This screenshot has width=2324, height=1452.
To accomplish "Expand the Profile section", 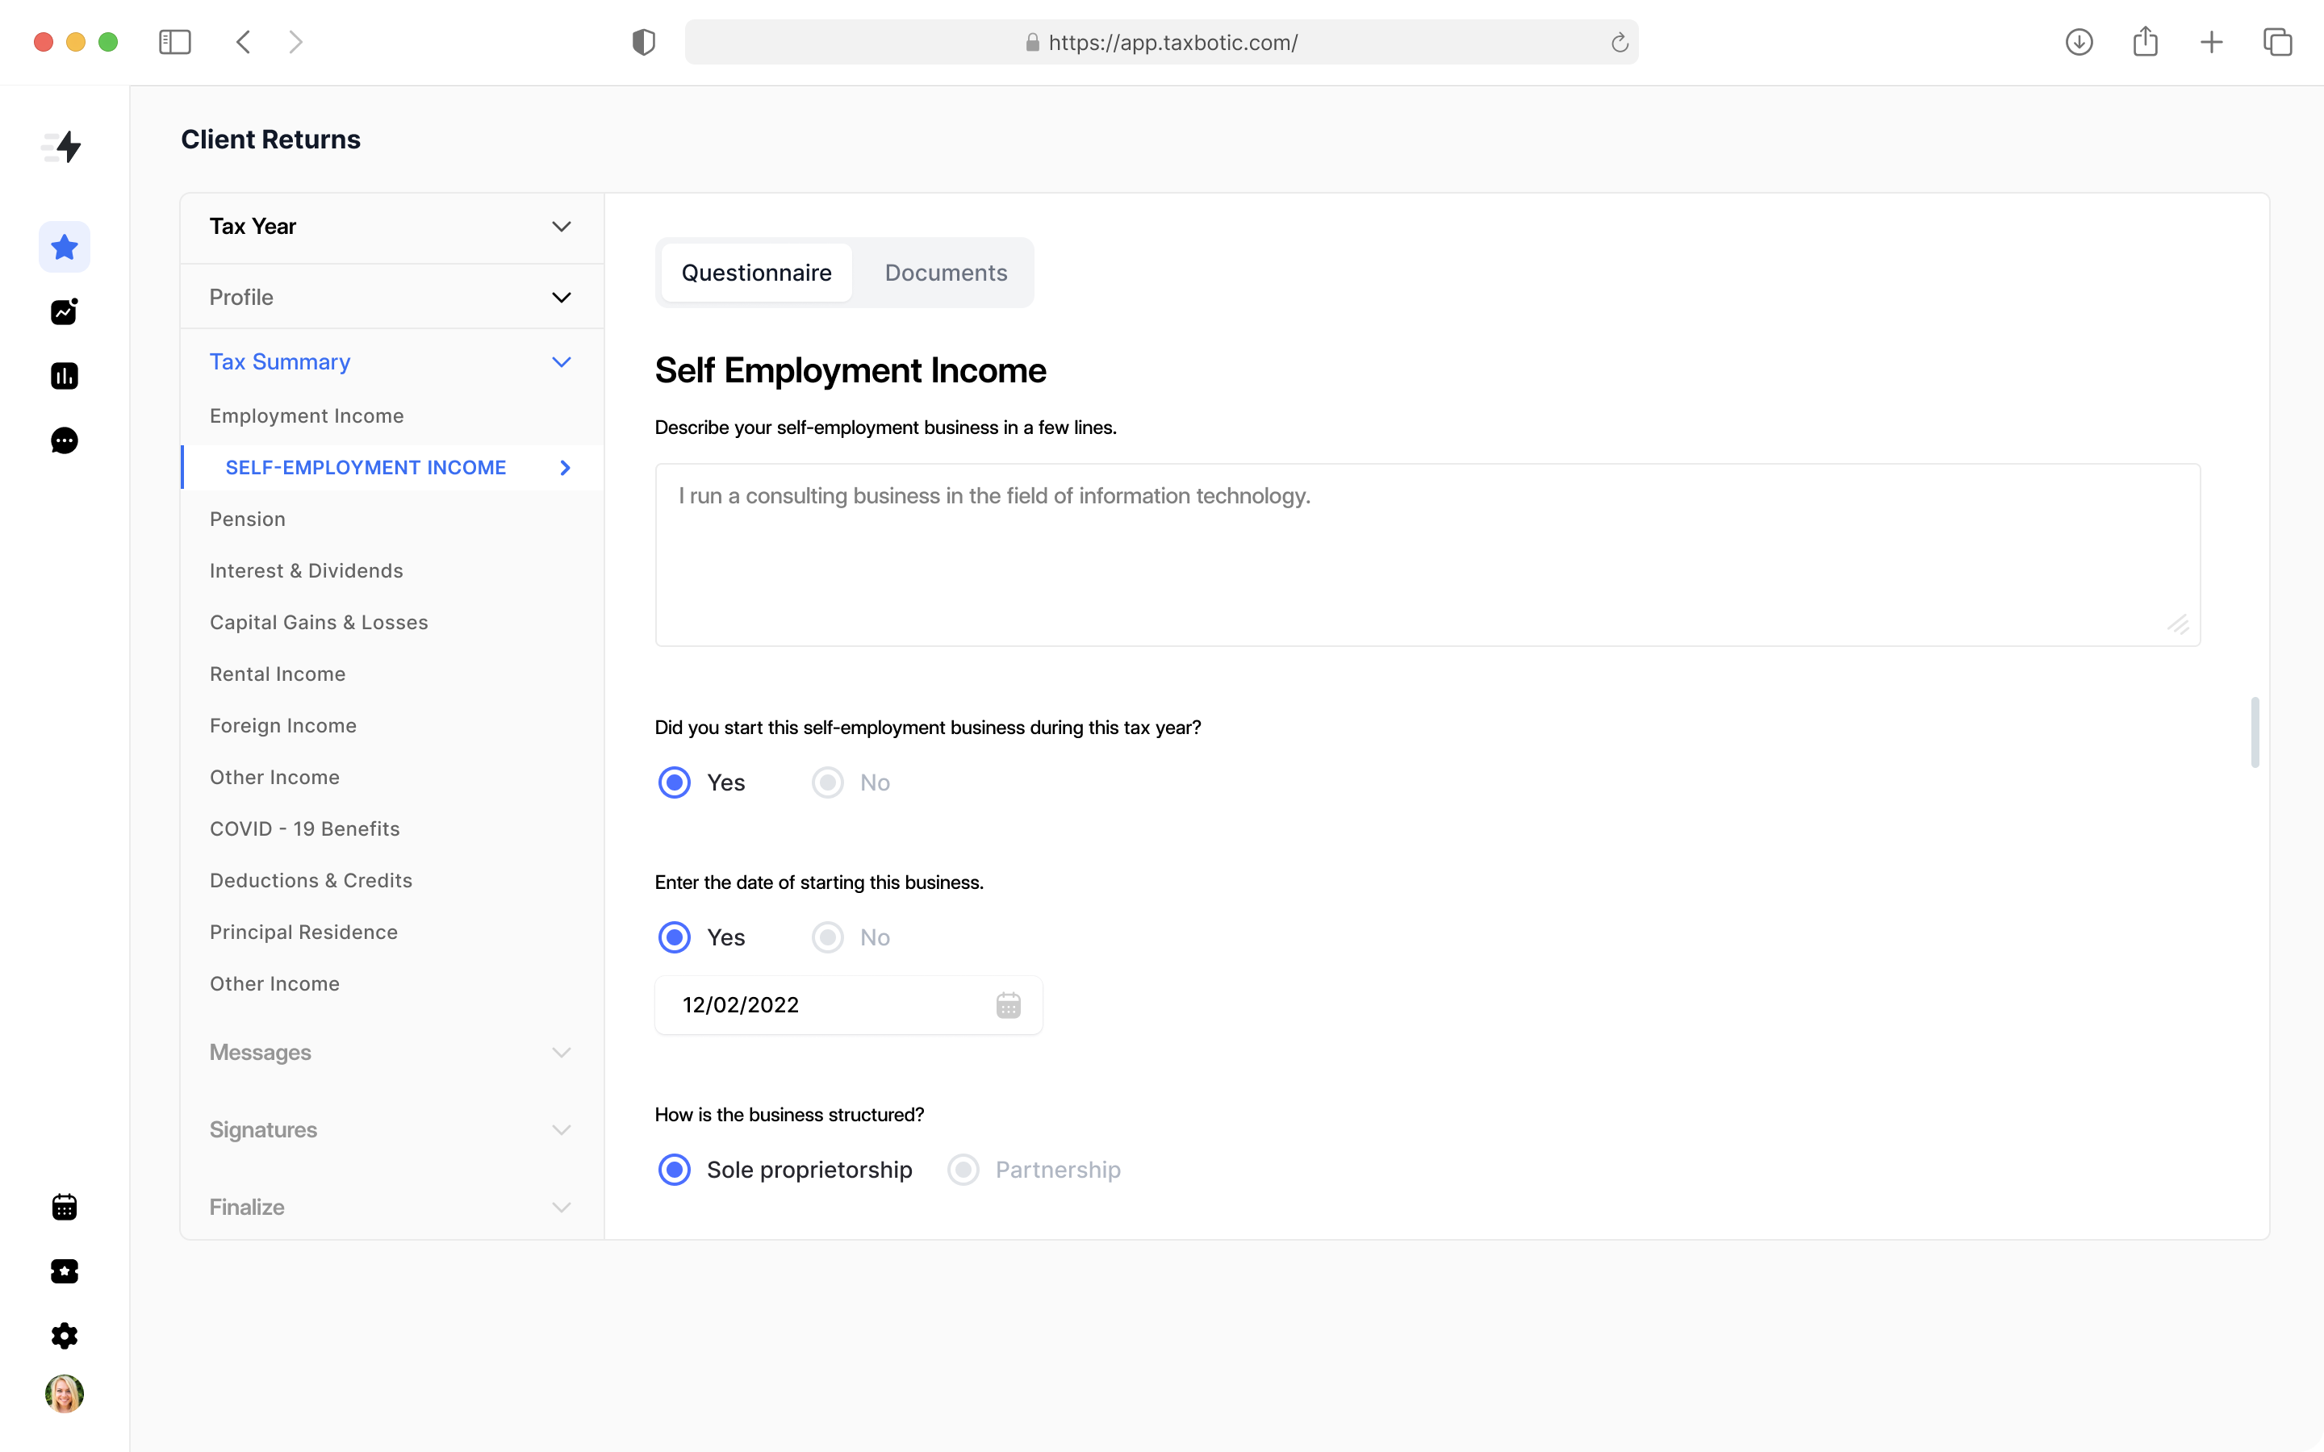I will [561, 298].
